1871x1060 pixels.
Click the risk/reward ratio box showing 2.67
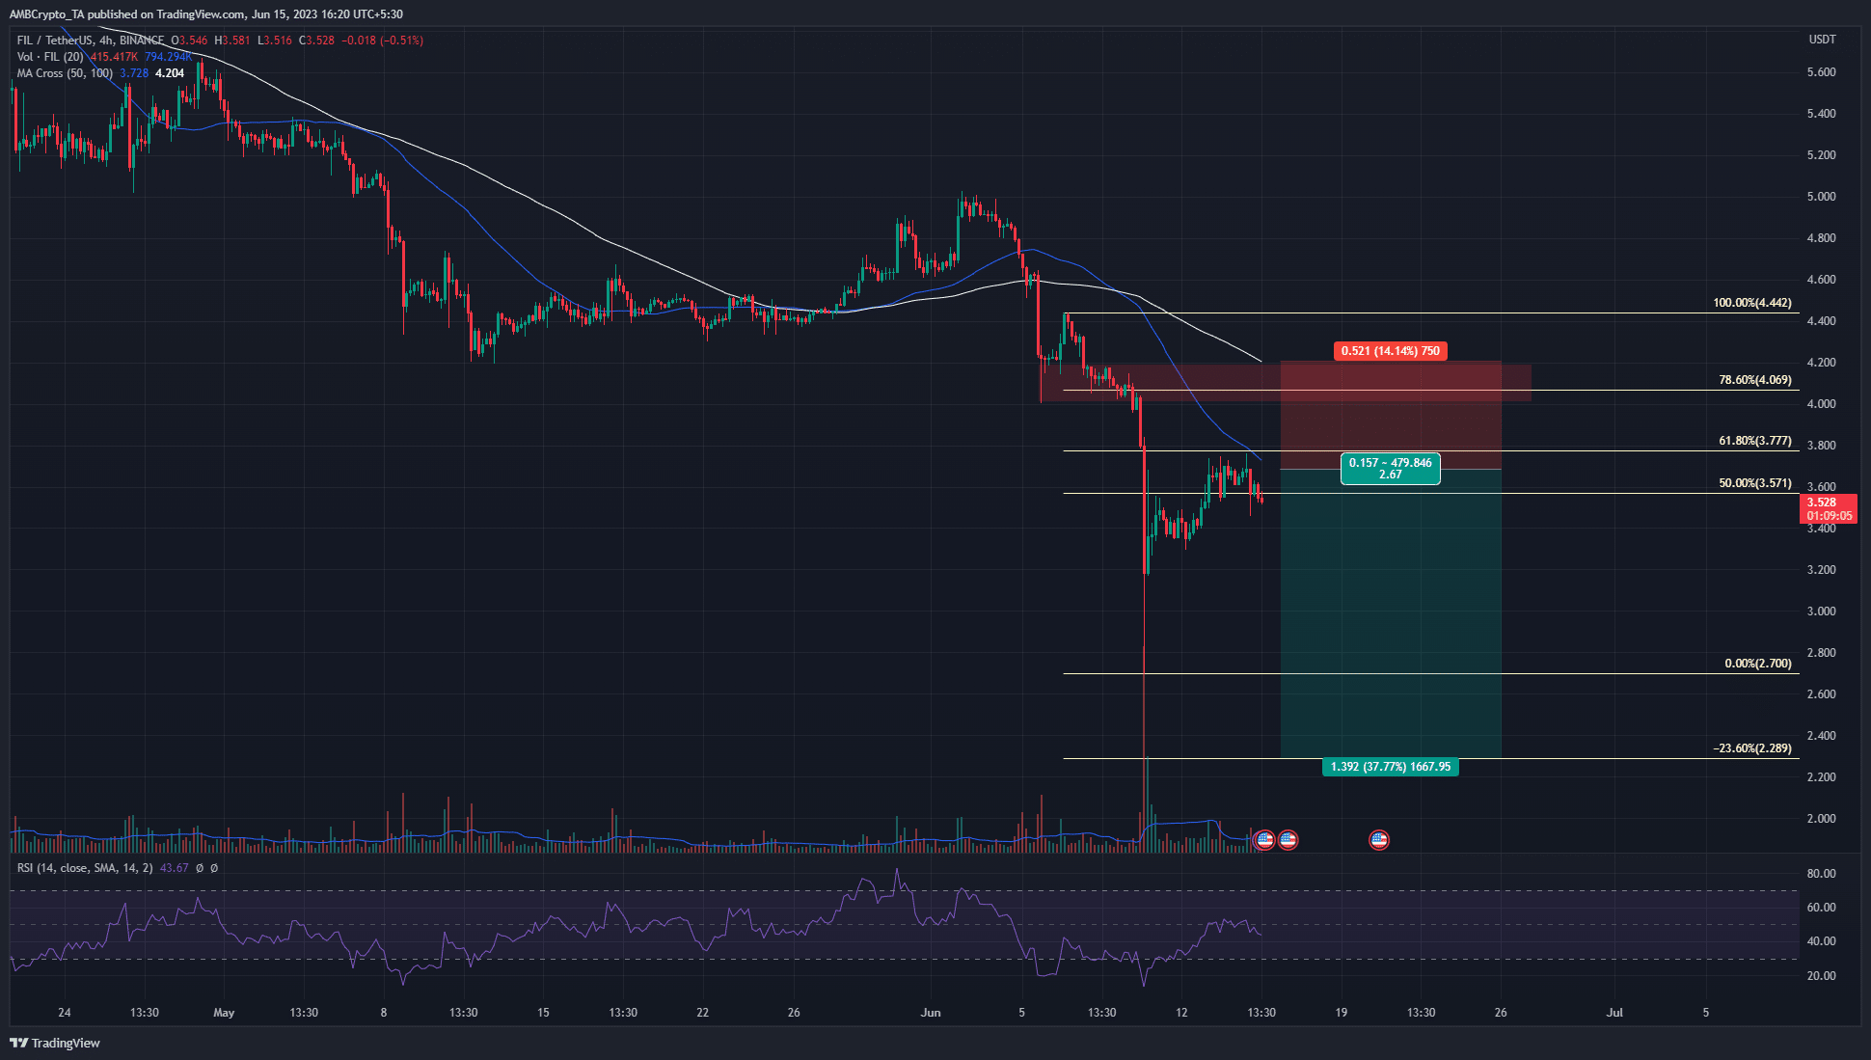1390,469
